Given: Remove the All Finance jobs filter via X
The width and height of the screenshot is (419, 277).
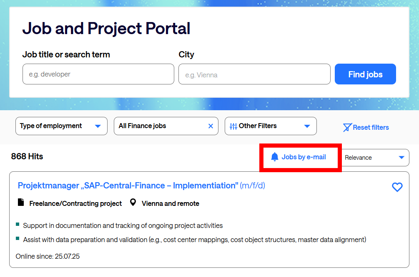Looking at the screenshot, I should 211,126.
